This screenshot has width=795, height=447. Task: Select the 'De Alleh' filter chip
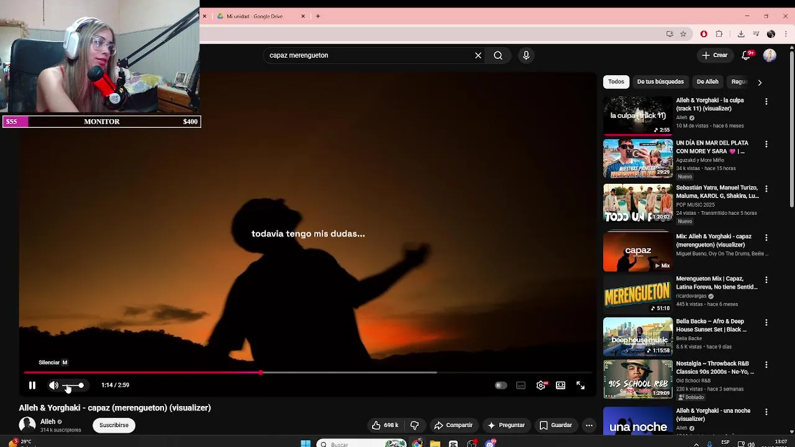(x=707, y=81)
